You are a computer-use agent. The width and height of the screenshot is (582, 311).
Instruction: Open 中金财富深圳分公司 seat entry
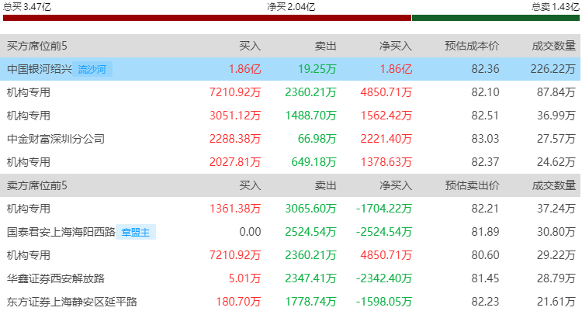[56, 139]
